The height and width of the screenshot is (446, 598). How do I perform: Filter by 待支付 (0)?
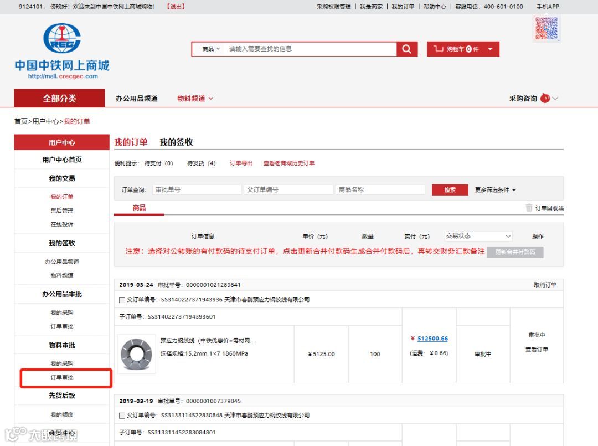pos(159,163)
